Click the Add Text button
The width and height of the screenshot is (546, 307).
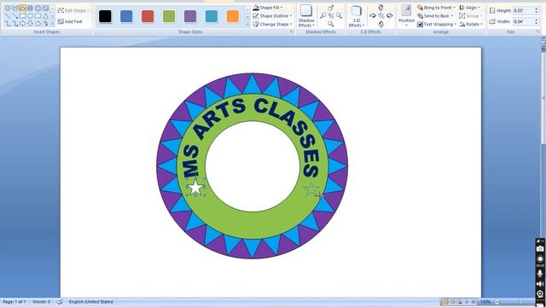[x=70, y=21]
